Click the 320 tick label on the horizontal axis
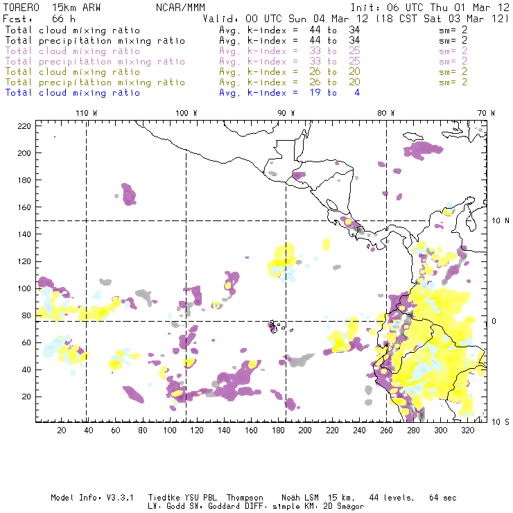Screen dimensions: 513x513 [467, 431]
